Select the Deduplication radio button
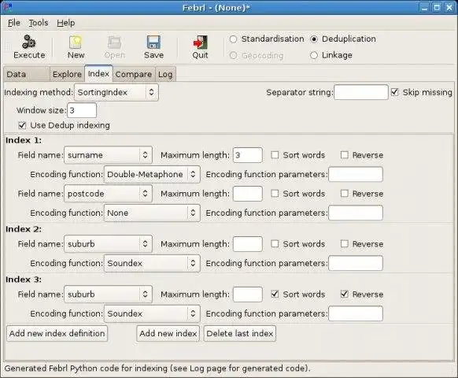Image resolution: width=458 pixels, height=378 pixels. (x=314, y=39)
